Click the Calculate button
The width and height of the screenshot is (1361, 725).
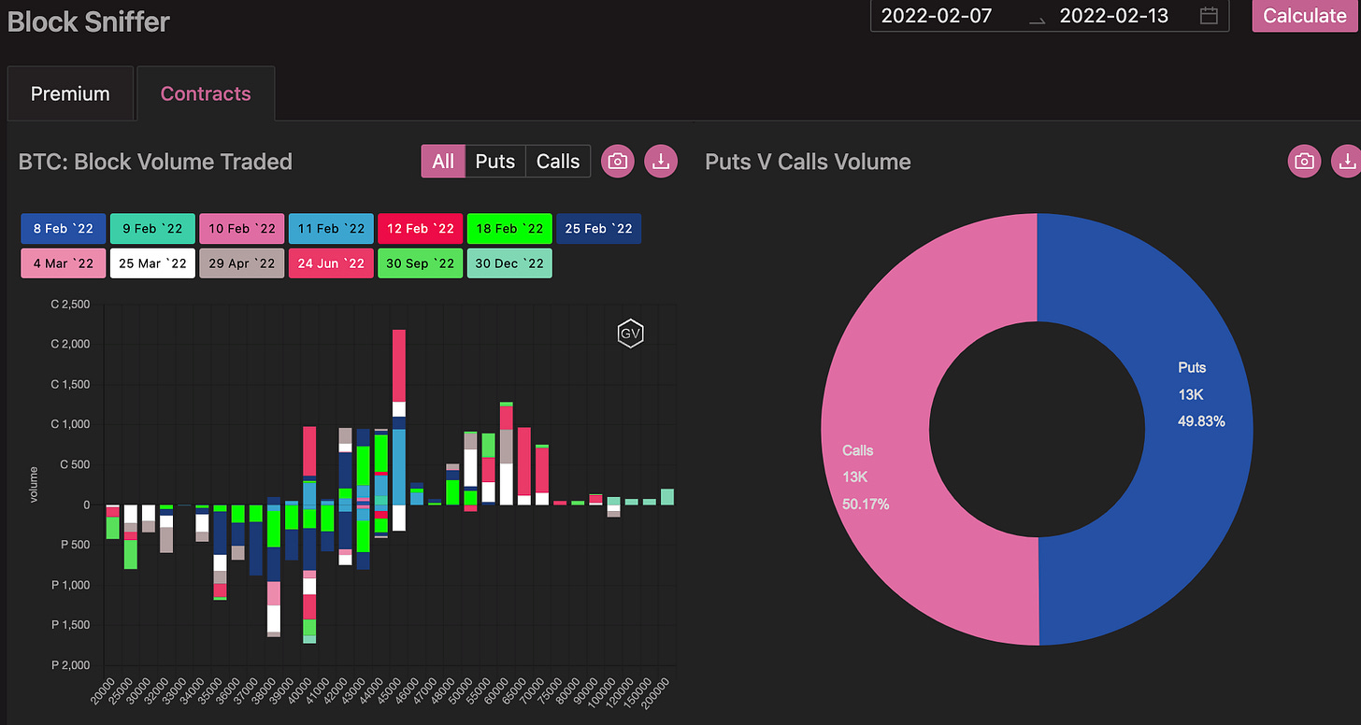coord(1304,15)
